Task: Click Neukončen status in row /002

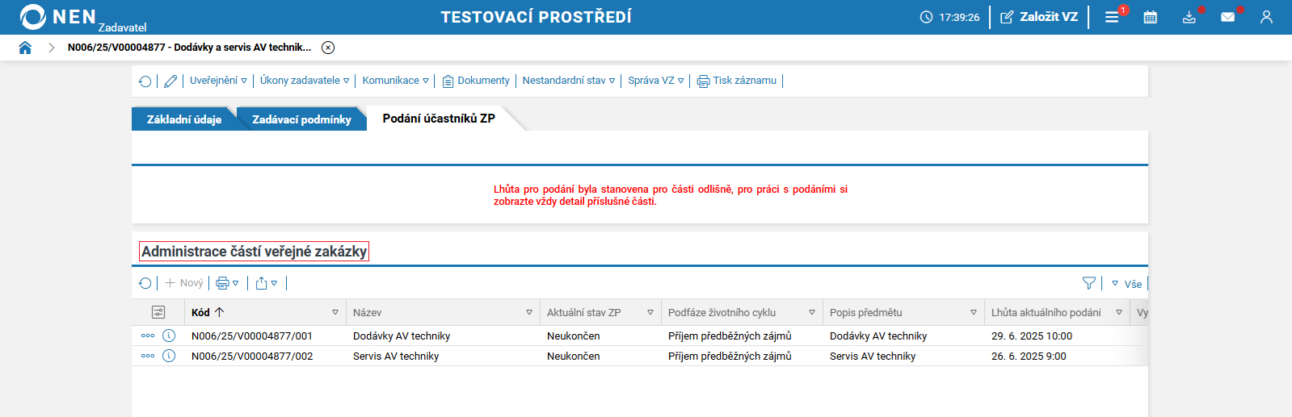Action: tap(574, 357)
